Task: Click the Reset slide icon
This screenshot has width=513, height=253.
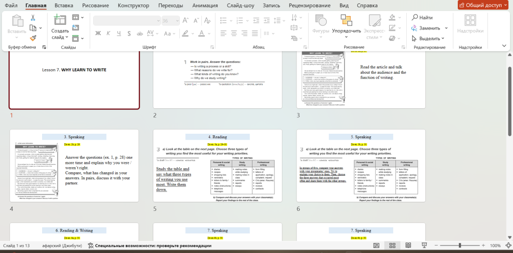Action: [75, 27]
